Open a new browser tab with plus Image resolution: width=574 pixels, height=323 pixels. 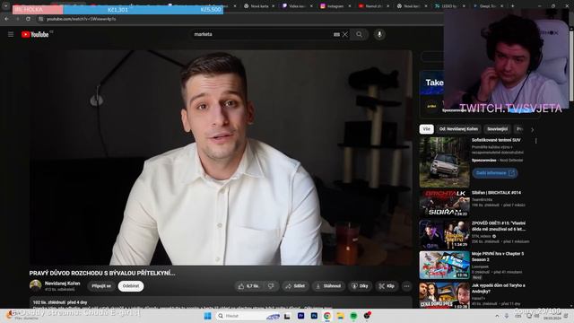512,6
